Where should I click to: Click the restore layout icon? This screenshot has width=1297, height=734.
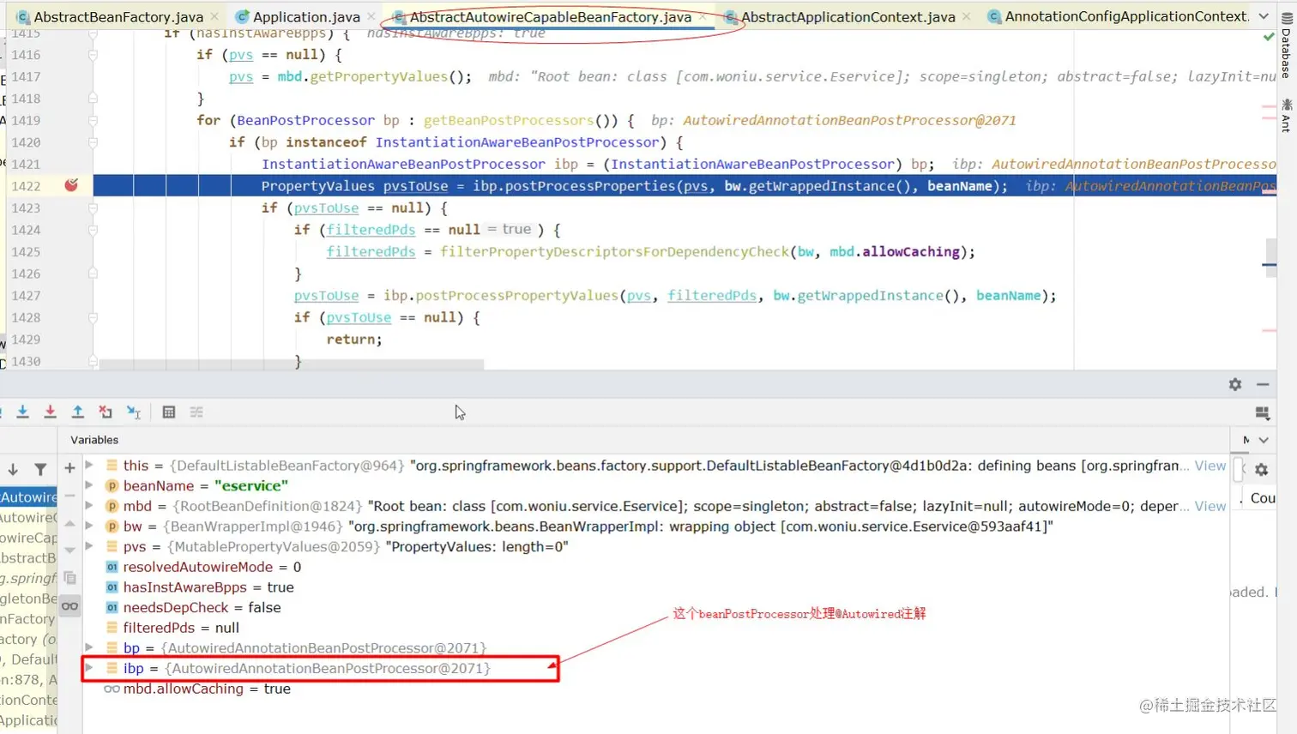coord(1263,413)
